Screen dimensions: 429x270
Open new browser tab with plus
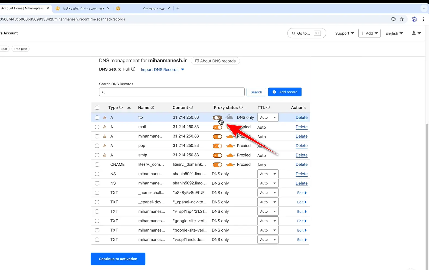[x=178, y=8]
